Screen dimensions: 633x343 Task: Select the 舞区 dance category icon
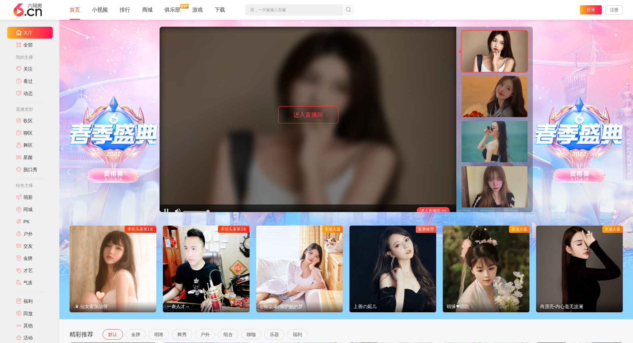point(19,145)
